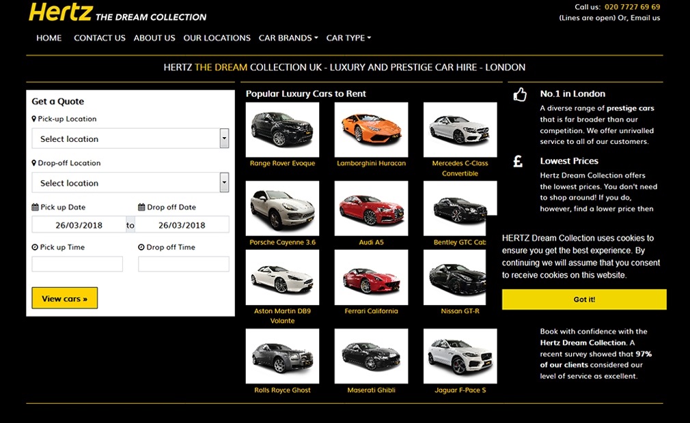Click the Mercedes C-Class Convertible text link
Screen dimensions: 690x423
[460, 169]
